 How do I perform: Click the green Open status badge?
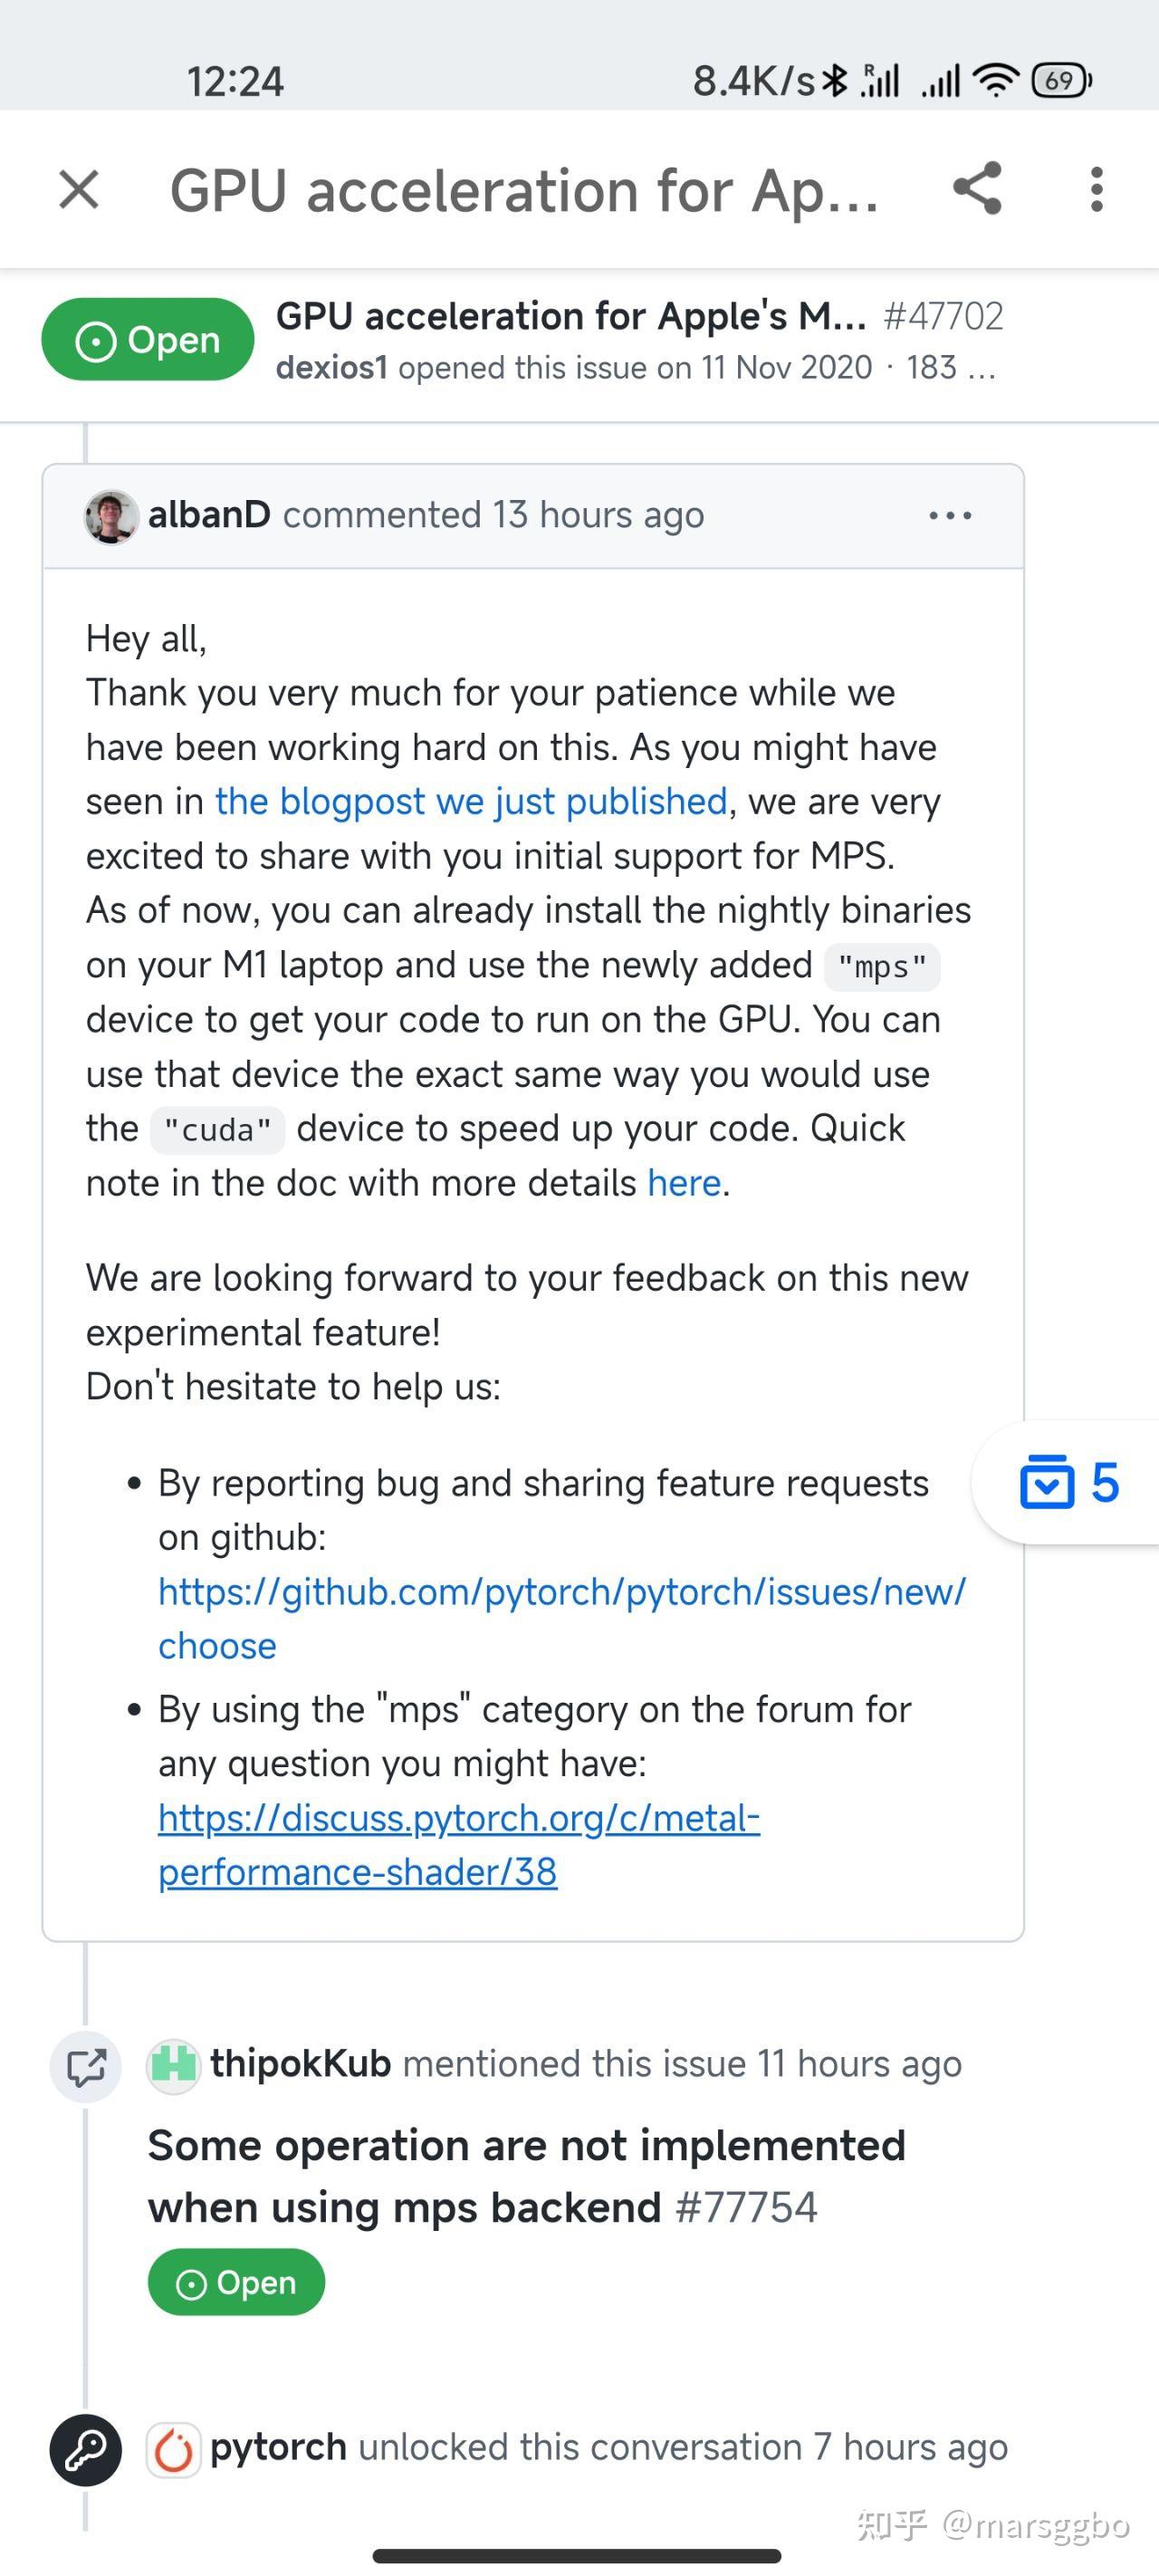click(x=146, y=339)
